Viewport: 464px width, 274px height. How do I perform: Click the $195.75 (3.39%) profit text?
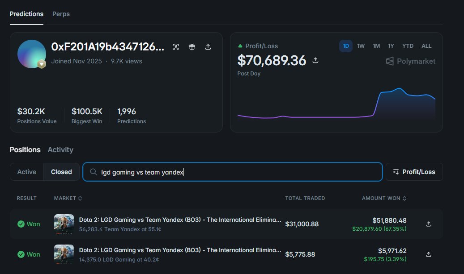(385, 259)
